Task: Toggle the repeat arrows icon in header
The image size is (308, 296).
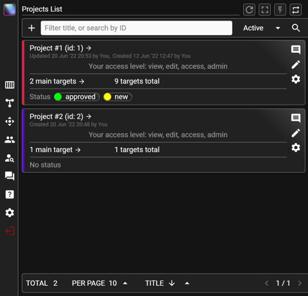Action: click(296, 10)
